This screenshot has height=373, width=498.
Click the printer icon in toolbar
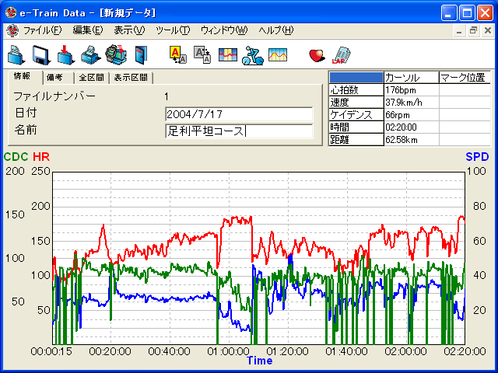90,54
